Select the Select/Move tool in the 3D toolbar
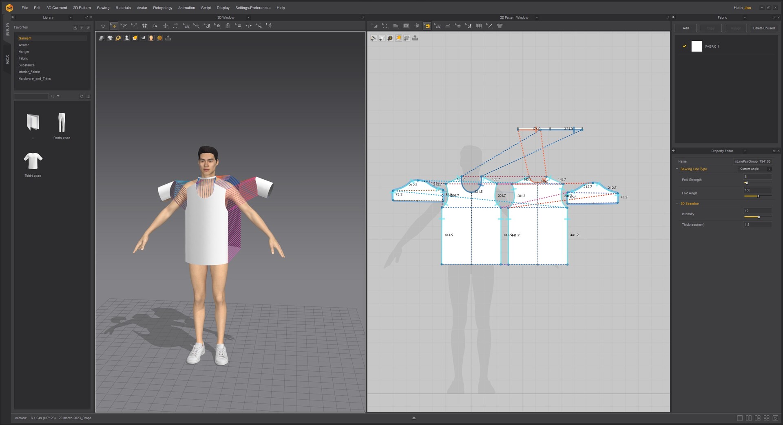 coord(114,26)
